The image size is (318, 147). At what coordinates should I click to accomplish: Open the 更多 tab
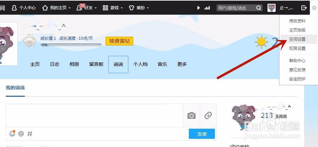(x=182, y=65)
